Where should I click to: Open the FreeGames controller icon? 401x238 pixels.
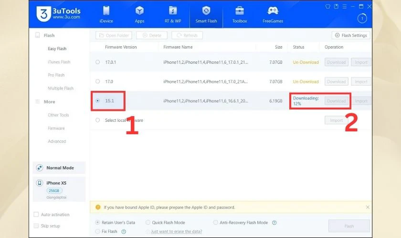coord(273,11)
